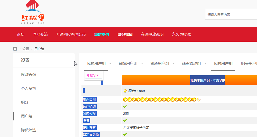The width and height of the screenshot is (257, 137).
Task: Select 用户组 in the settings sidebar
Action: [x=27, y=116]
